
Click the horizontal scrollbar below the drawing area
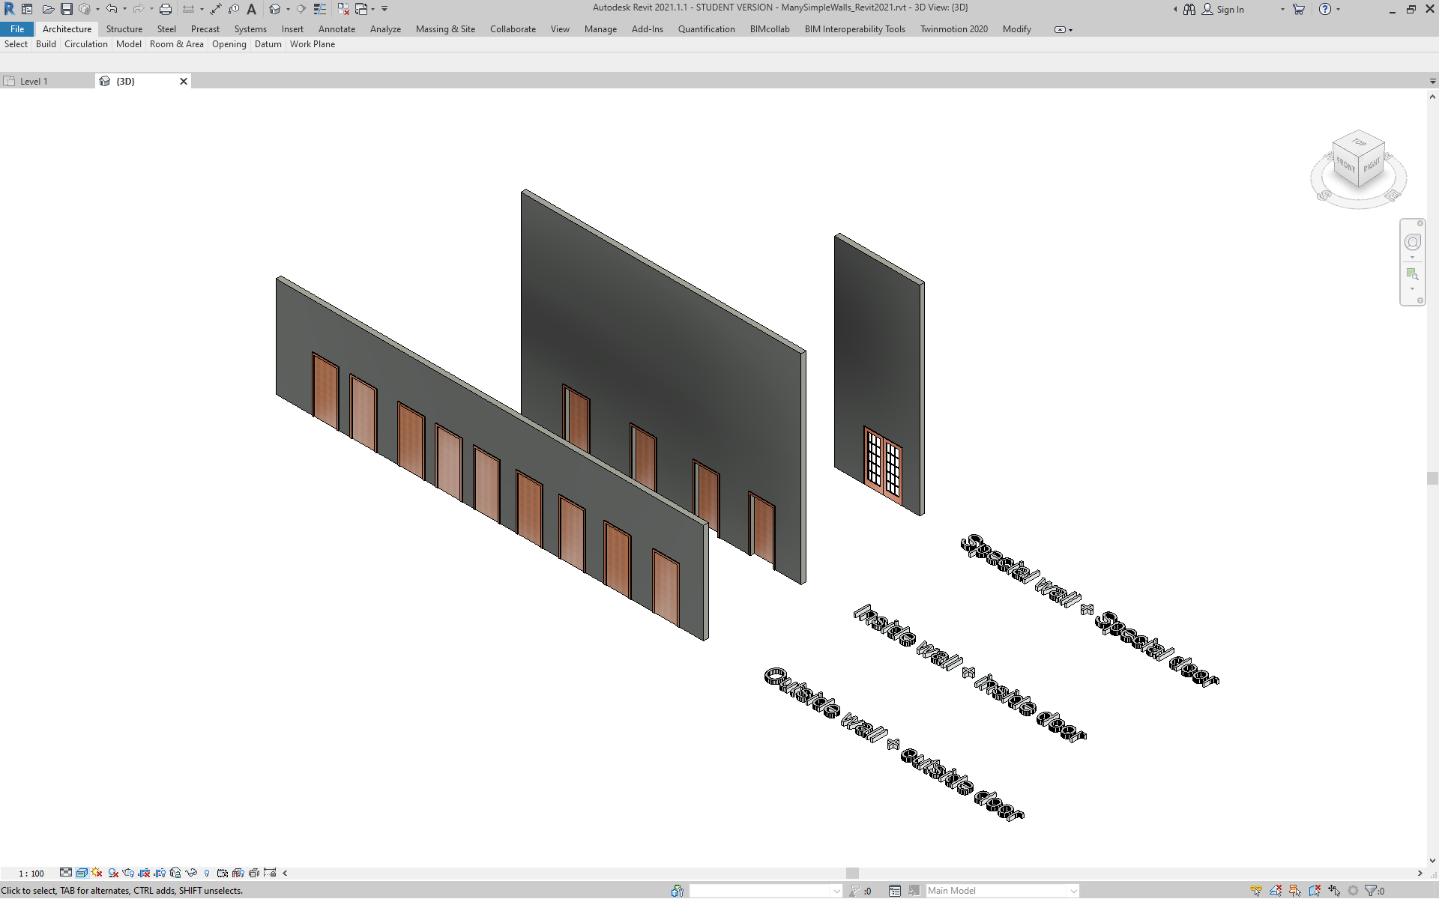[x=852, y=873]
